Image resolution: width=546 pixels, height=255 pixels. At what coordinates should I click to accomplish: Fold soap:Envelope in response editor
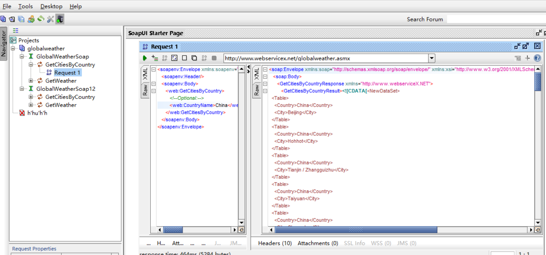pos(265,69)
